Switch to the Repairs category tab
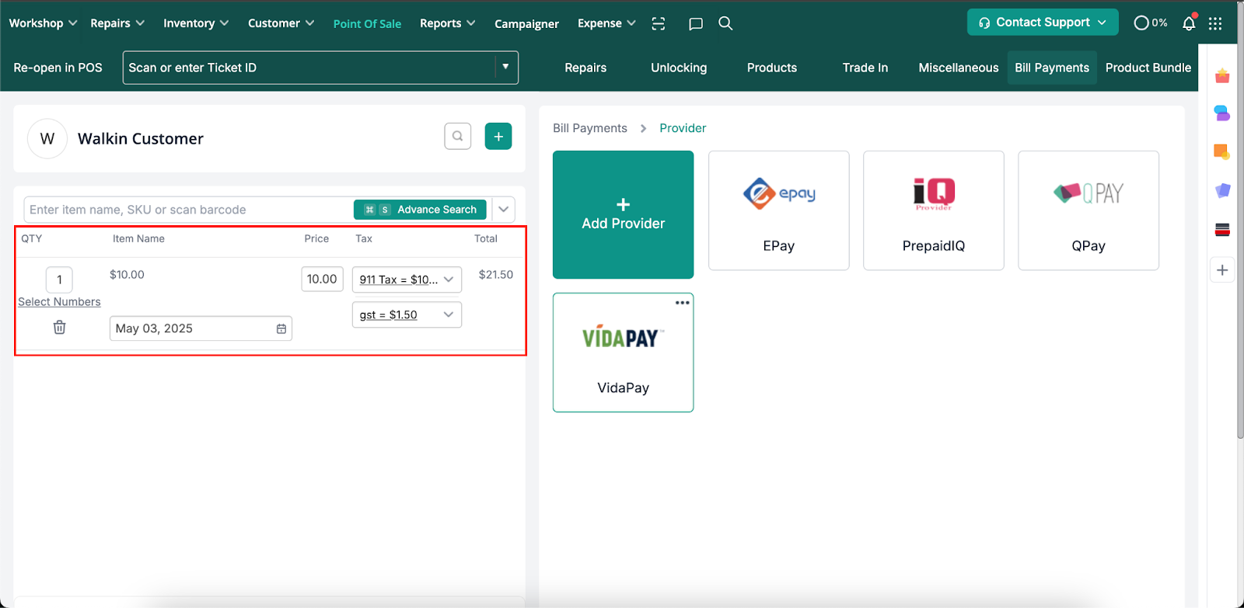The width and height of the screenshot is (1244, 608). pos(585,68)
